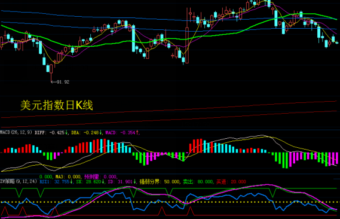Screen dimensions: 340x219
Task: Click the magenta MACD -0.354 readout
Action: coord(120,132)
